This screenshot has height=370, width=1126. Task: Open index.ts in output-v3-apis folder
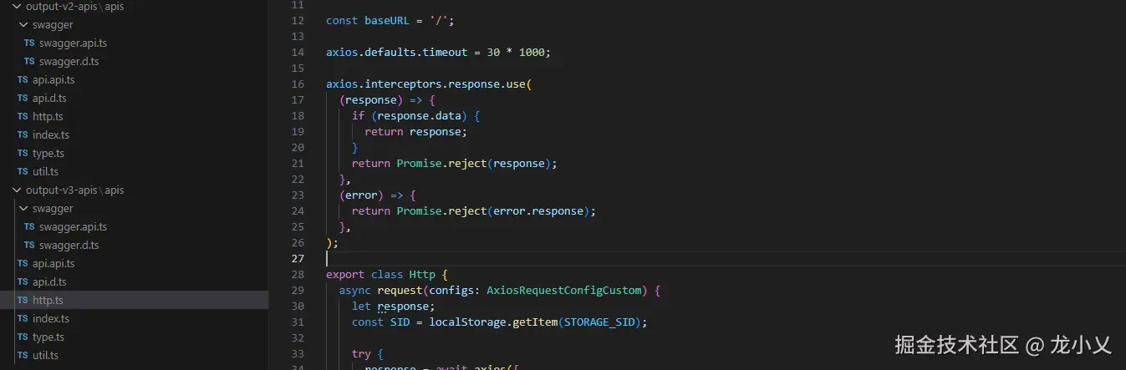click(x=51, y=319)
